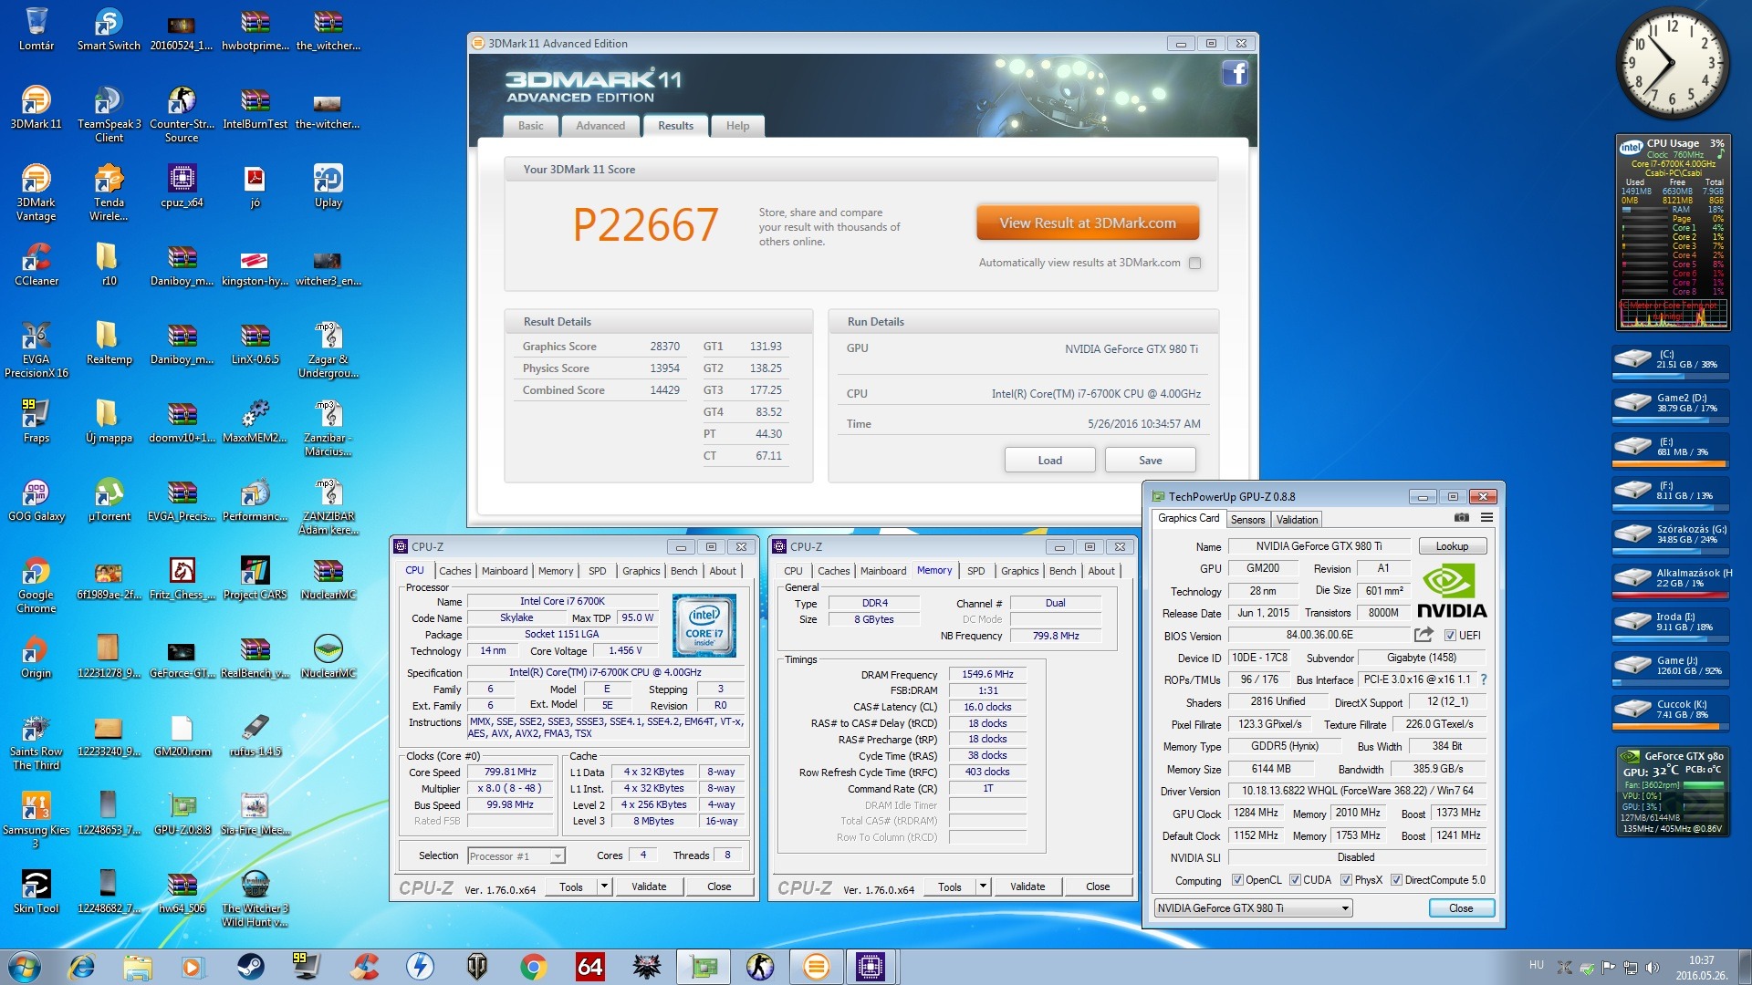
Task: Click the Windows Start orb
Action: (24, 967)
